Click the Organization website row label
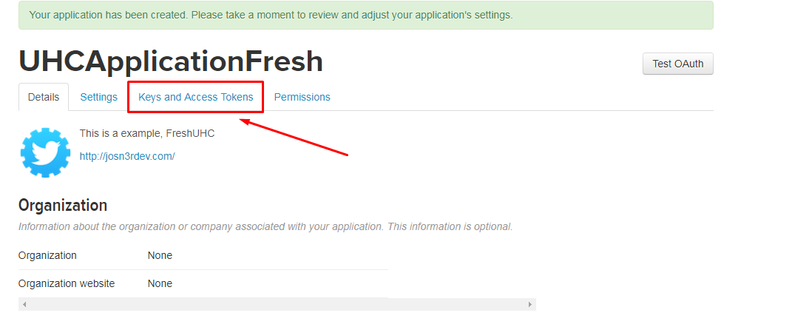 click(x=67, y=283)
